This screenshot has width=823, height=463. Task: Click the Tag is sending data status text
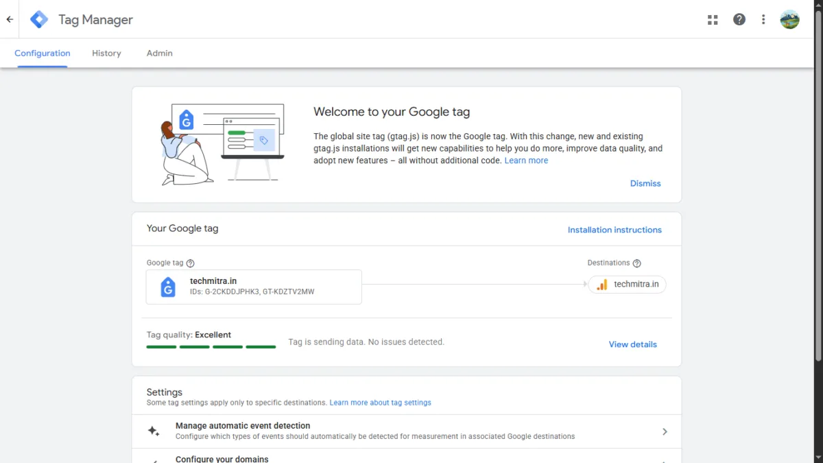(x=366, y=342)
